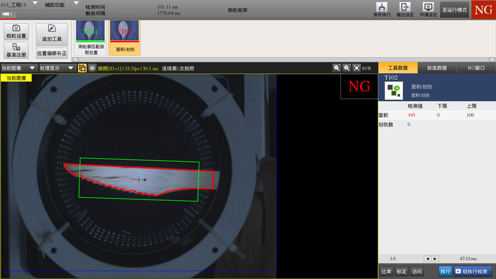This screenshot has width=496, height=279.
Task: Open 相机设置 camera settings
Action: [x=16, y=32]
